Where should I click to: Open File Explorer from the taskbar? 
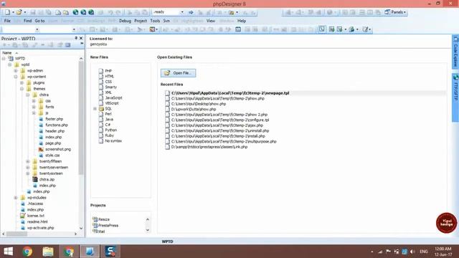(x=48, y=252)
